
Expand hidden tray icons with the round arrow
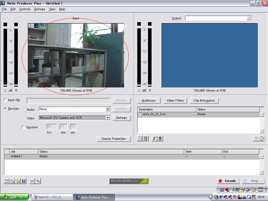211,197
